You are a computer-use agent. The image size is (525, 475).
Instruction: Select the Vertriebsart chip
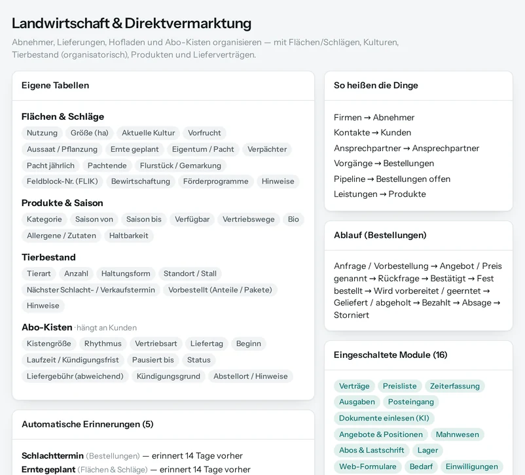pos(156,343)
